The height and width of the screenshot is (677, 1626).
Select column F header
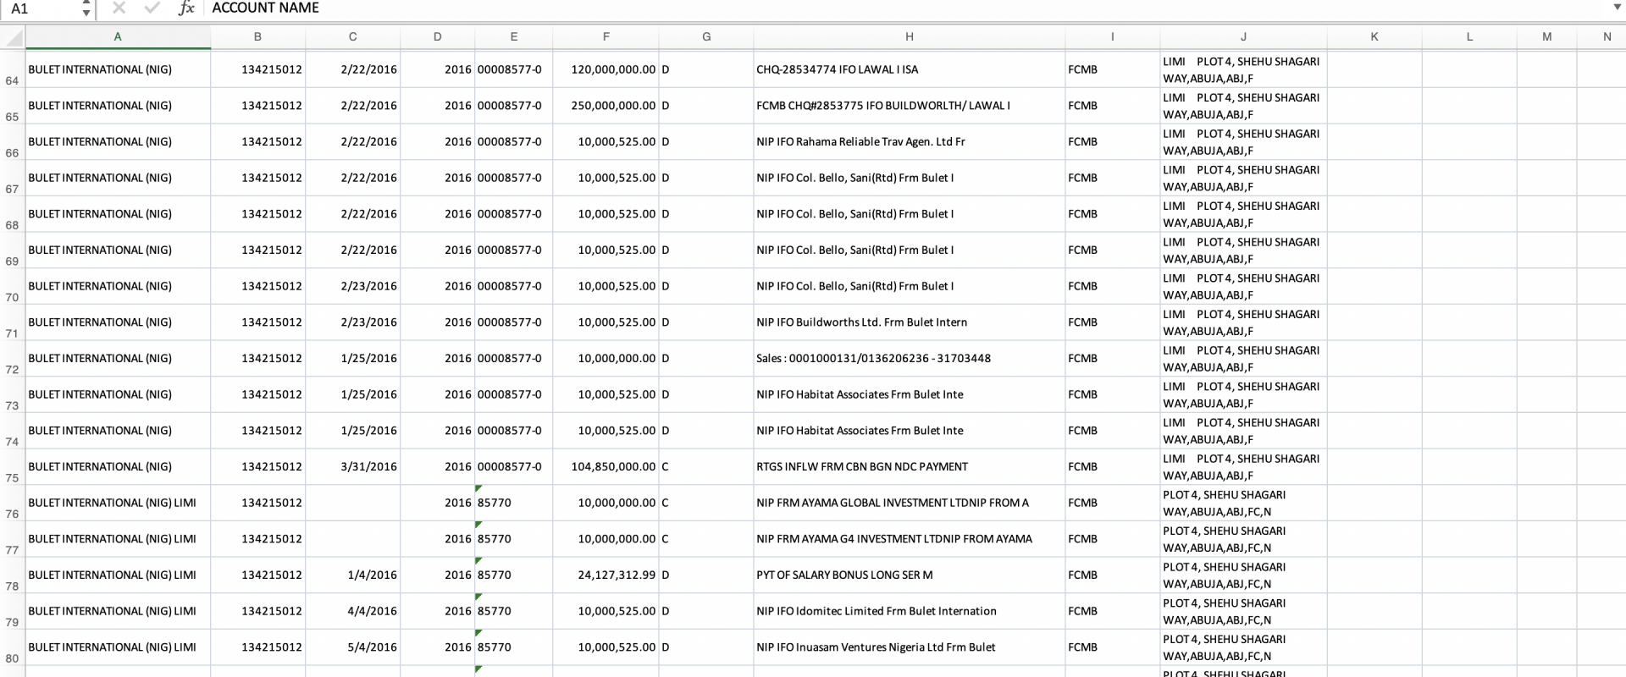(606, 37)
